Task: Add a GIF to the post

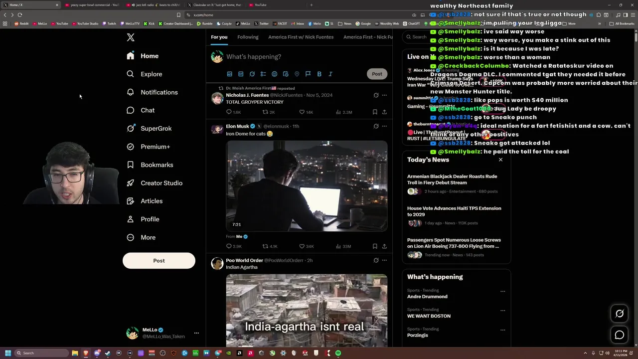Action: (241, 74)
